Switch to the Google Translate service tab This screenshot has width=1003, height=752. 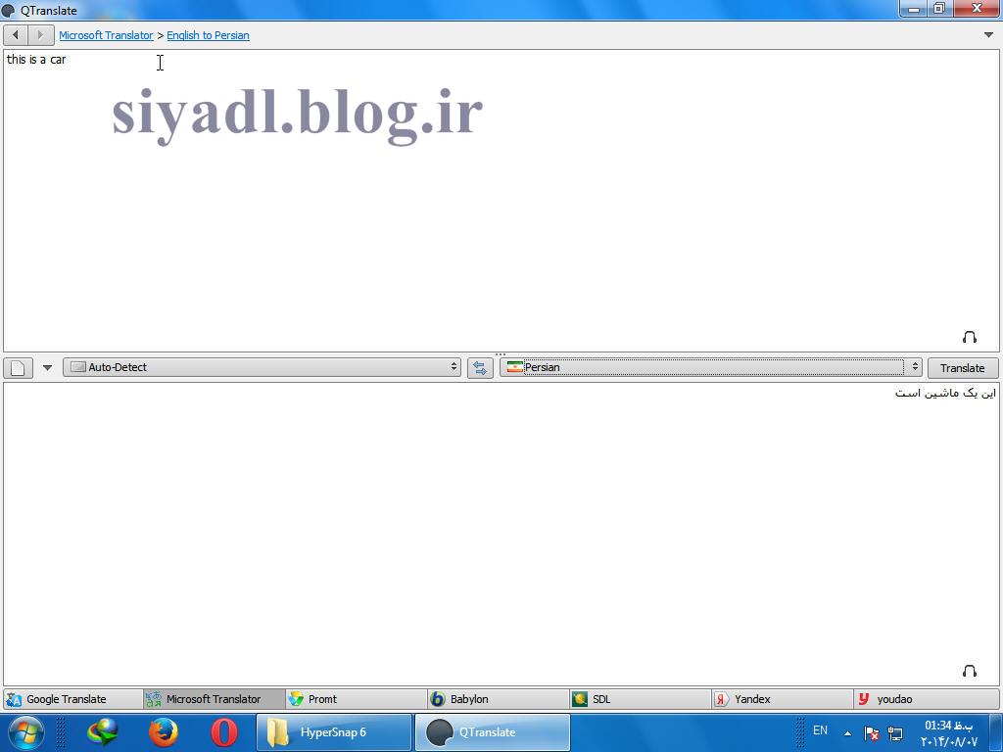[72, 699]
